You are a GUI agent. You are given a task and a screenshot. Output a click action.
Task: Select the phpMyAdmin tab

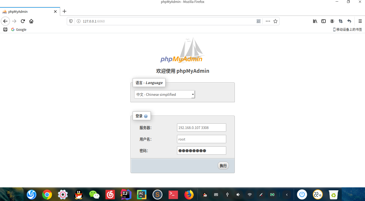(x=30, y=12)
